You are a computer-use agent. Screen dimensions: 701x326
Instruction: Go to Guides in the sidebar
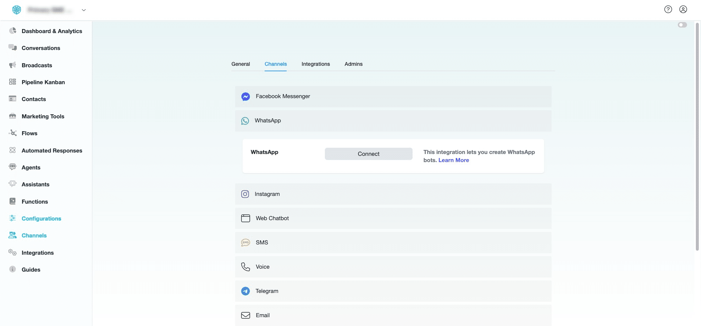(31, 270)
